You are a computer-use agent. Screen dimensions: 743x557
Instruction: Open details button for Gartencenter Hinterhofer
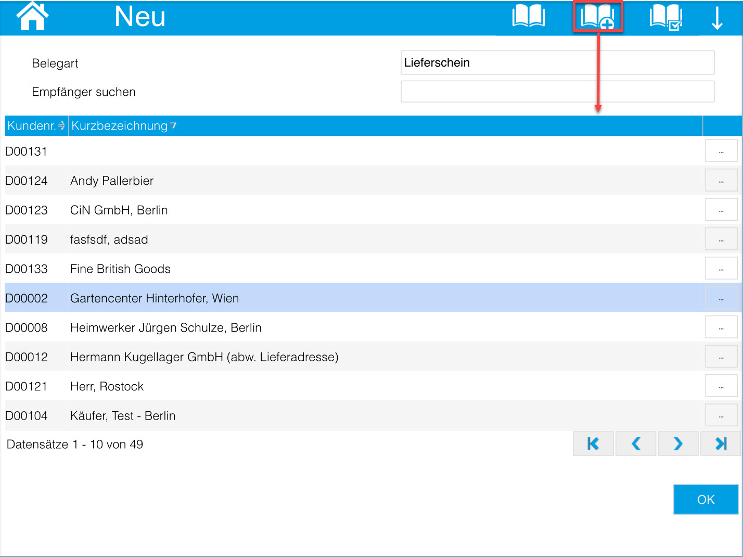point(721,298)
